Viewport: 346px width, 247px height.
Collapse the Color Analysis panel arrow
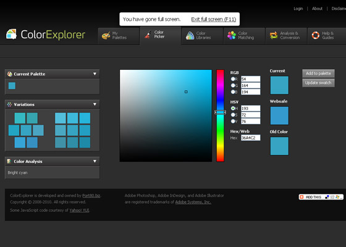[x=95, y=161]
